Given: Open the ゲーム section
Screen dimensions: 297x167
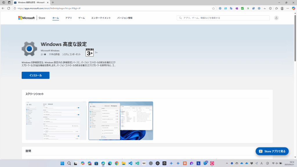Looking at the screenshot, I should coord(82,18).
